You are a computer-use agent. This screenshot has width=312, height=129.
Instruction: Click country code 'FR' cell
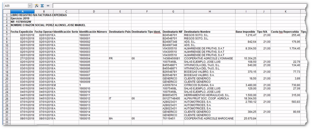point(120,59)
